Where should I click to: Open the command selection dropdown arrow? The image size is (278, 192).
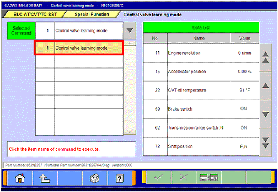pos(130,30)
